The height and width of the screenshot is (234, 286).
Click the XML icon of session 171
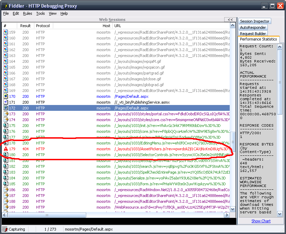coord(6,102)
